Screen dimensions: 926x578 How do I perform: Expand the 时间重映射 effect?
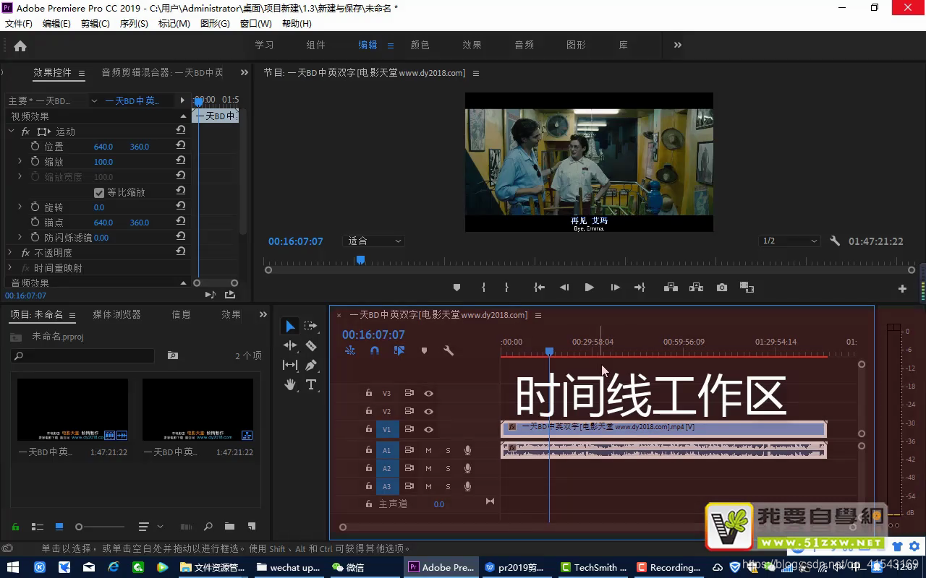10,268
